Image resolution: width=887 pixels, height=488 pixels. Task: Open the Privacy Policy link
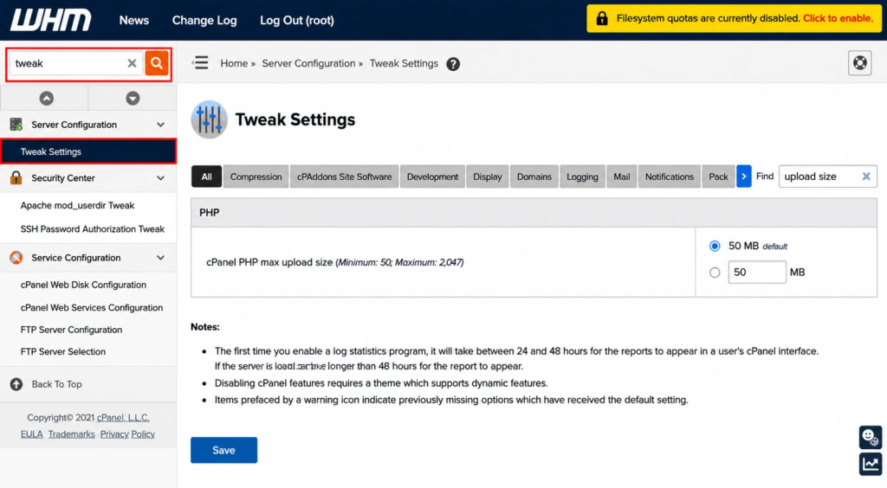click(127, 434)
